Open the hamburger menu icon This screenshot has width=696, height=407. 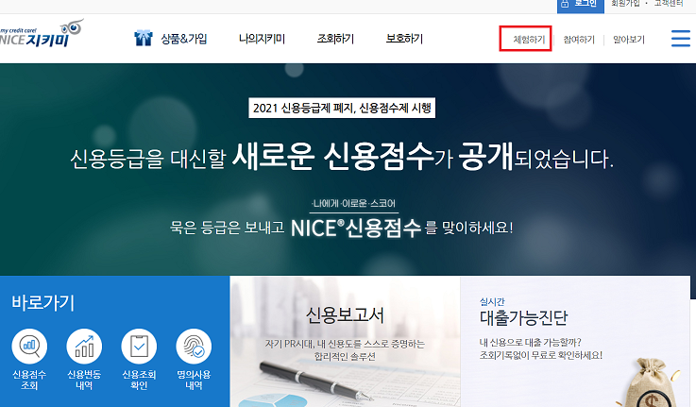coord(681,38)
